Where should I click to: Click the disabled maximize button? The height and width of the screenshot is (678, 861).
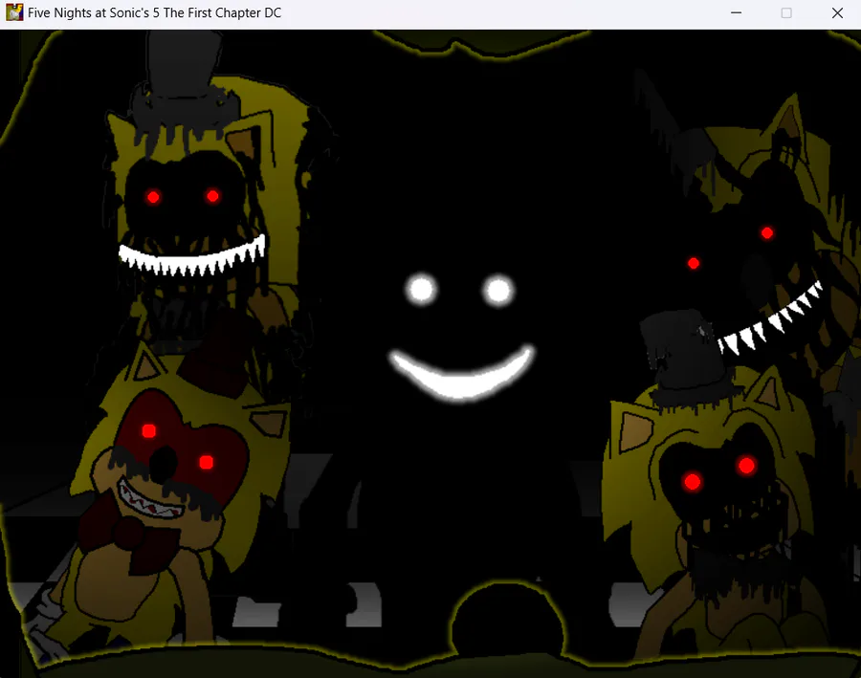(786, 12)
